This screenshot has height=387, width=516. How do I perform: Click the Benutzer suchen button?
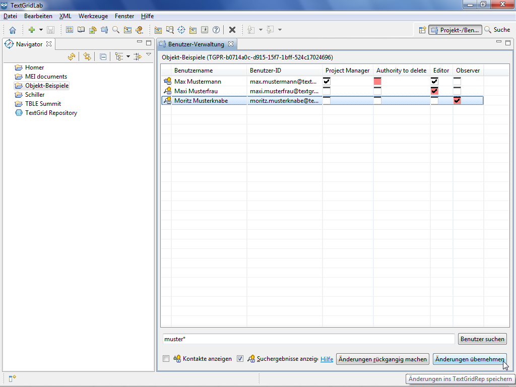[x=482, y=339]
